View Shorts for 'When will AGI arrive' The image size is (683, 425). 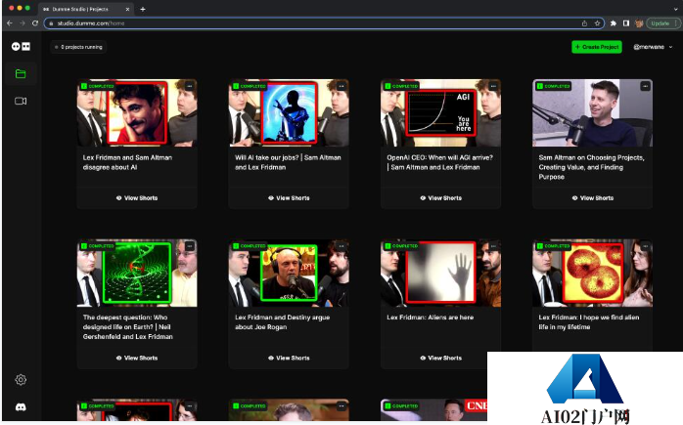(440, 198)
